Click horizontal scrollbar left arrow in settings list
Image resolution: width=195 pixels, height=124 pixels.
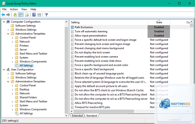tap(71, 111)
